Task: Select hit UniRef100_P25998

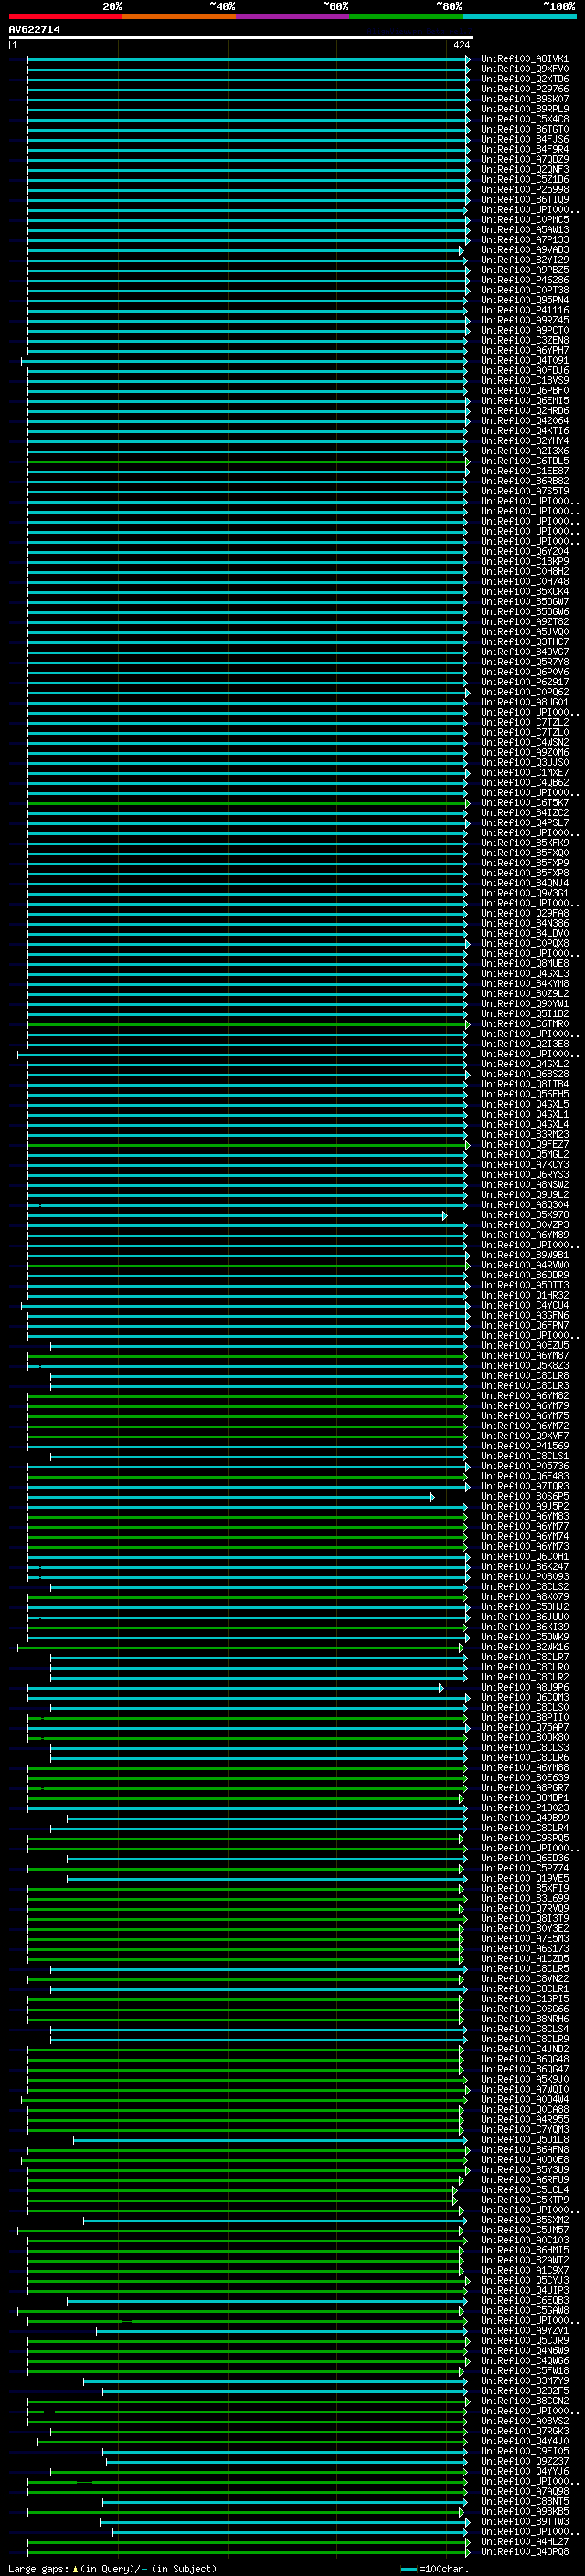Action: click(x=525, y=189)
